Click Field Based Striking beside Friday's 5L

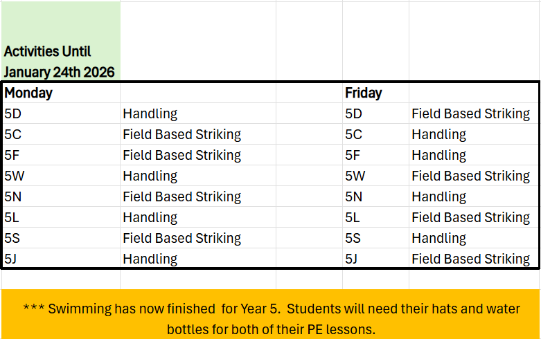click(470, 217)
